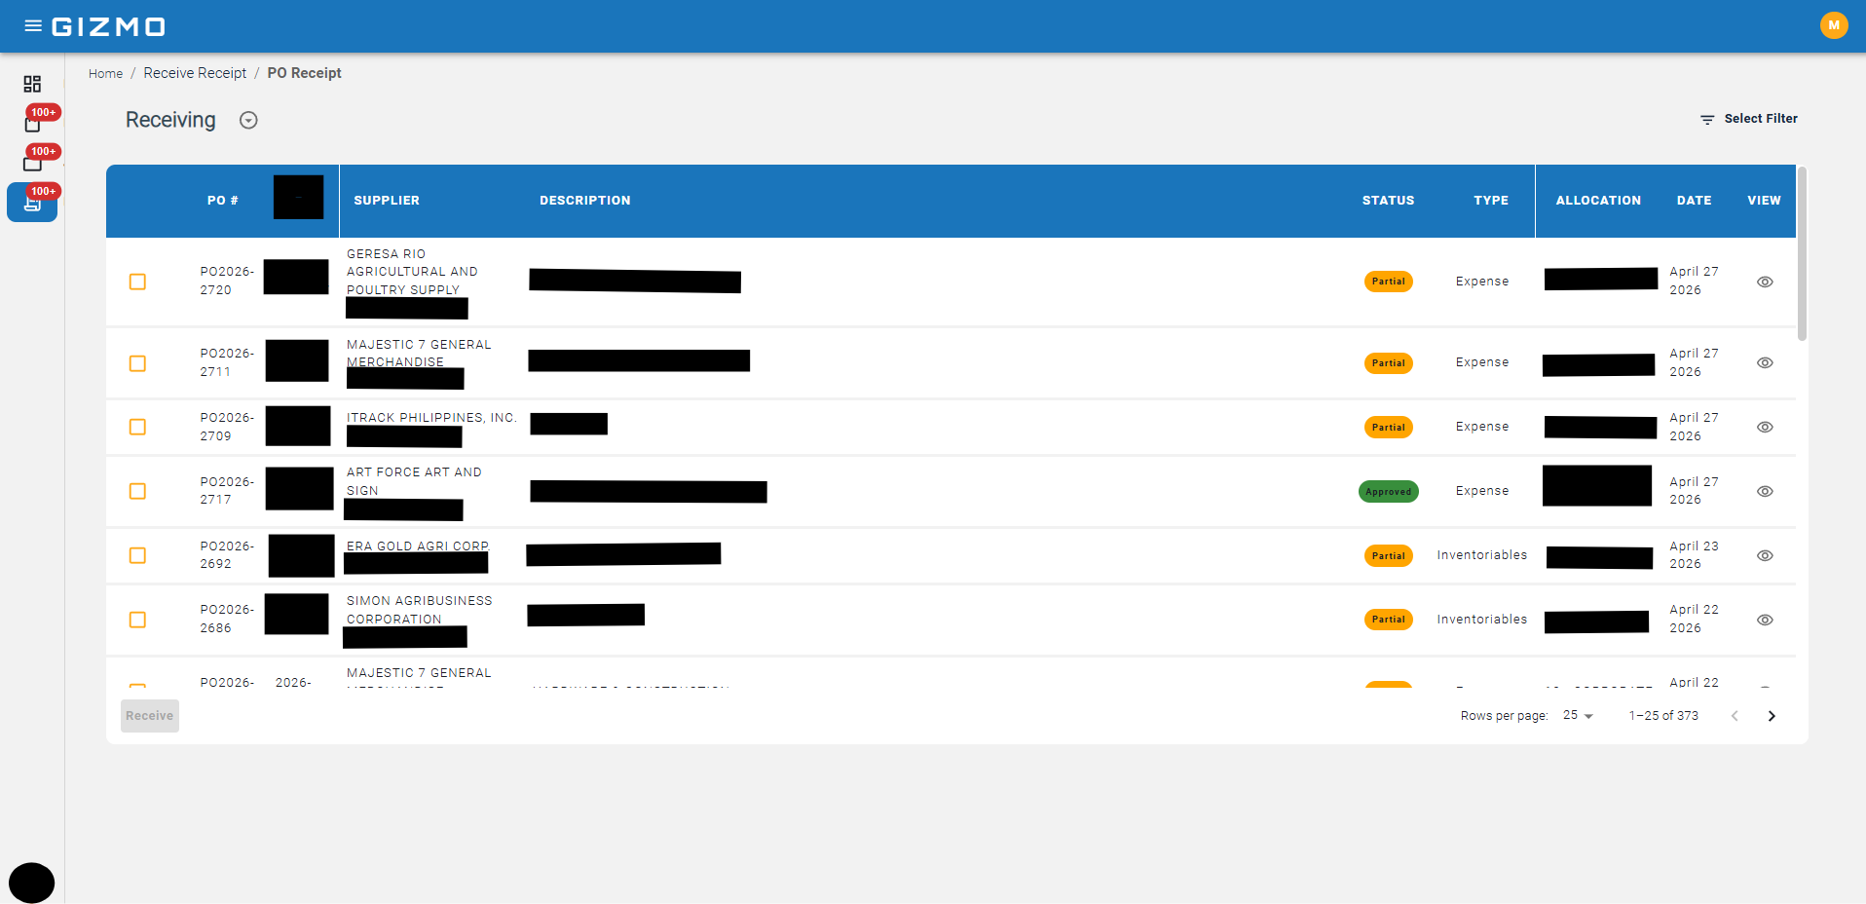This screenshot has width=1866, height=904.
Task: Click the VIEW column header
Action: pos(1764,201)
